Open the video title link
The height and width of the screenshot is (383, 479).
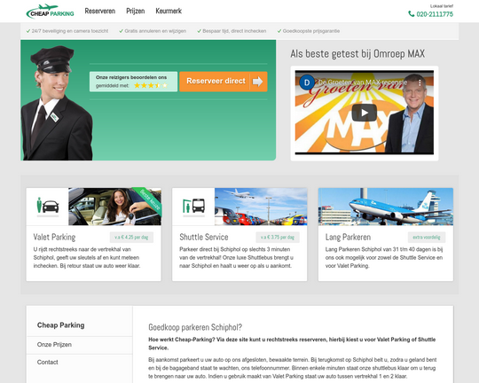[363, 82]
